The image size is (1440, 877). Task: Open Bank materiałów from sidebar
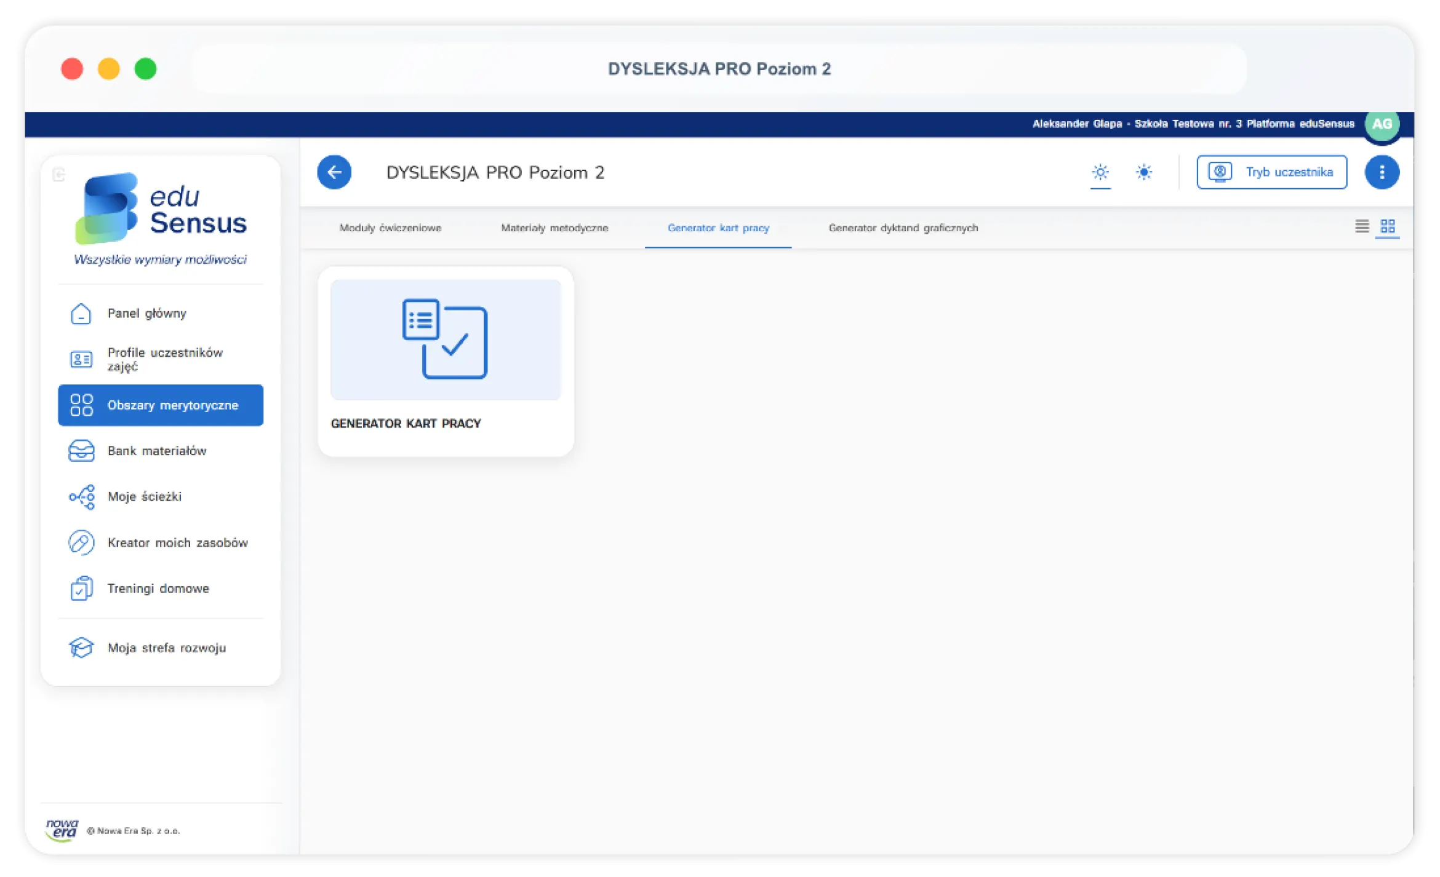click(x=161, y=451)
